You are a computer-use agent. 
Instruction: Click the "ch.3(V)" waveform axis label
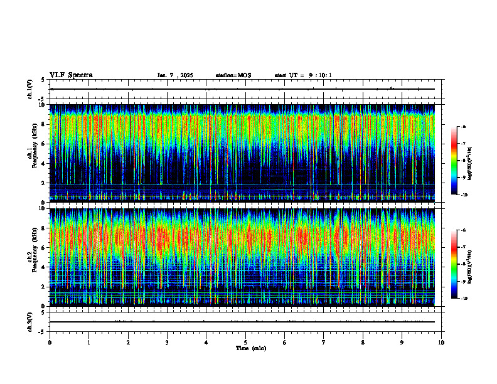tap(30, 323)
